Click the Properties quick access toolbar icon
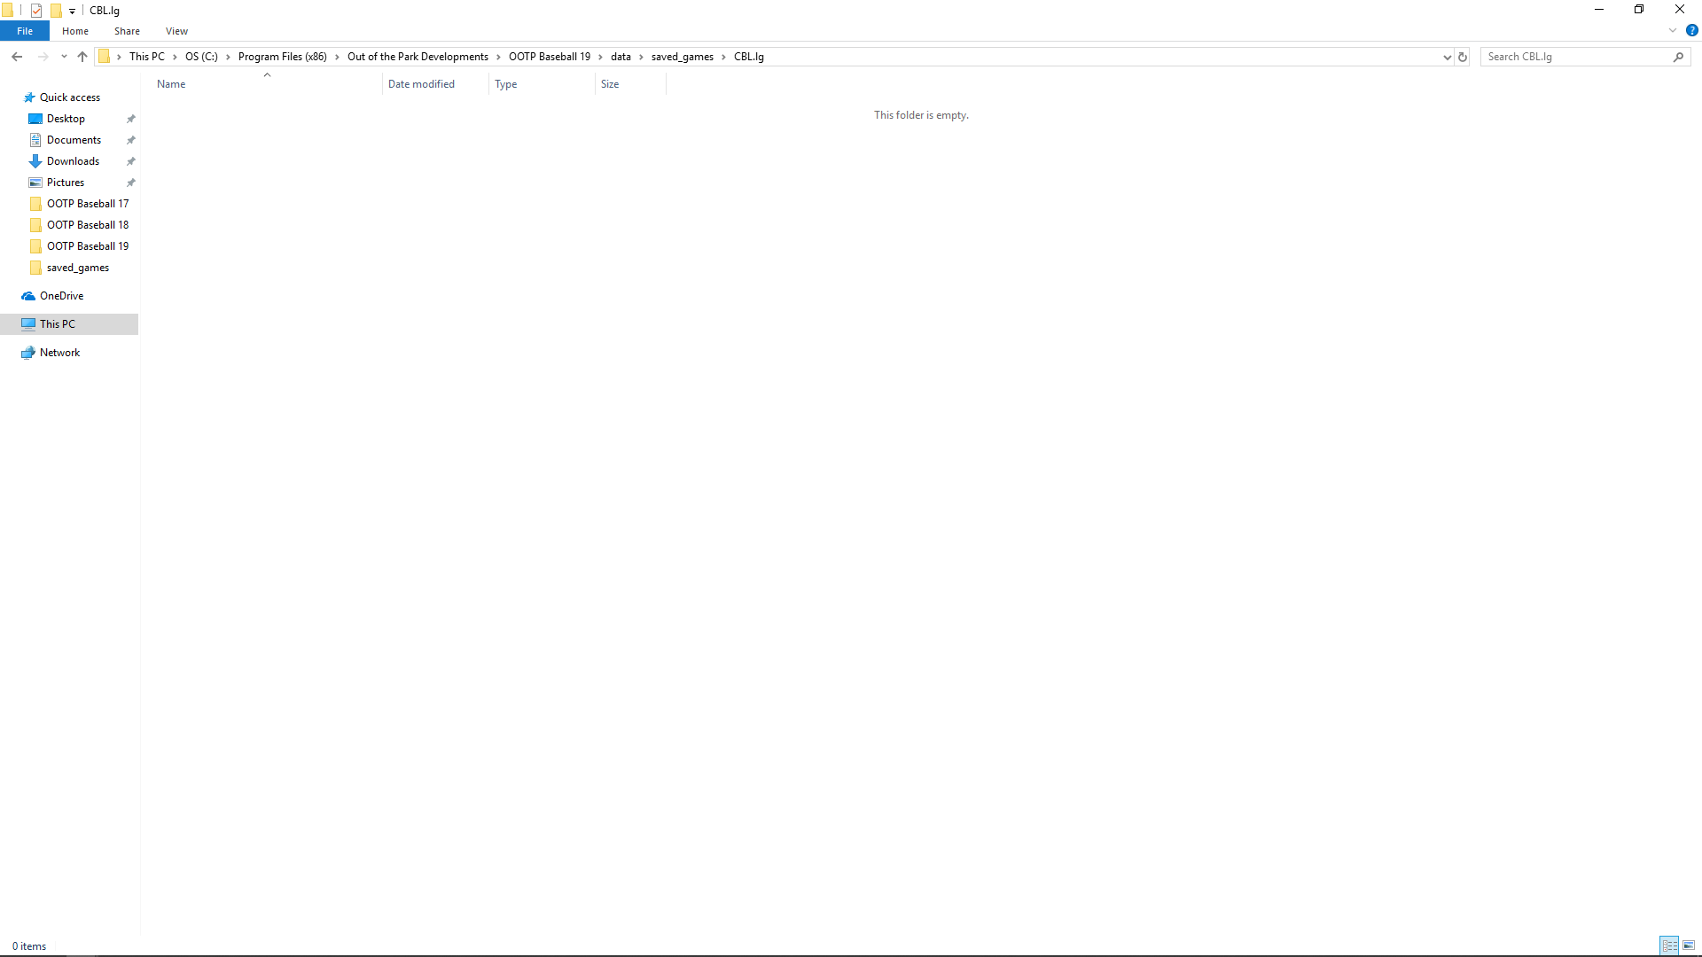The width and height of the screenshot is (1702, 957). pyautogui.click(x=36, y=11)
